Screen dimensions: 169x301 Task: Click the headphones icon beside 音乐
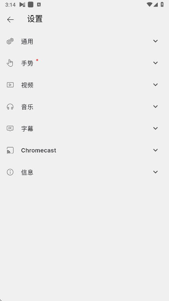point(10,107)
